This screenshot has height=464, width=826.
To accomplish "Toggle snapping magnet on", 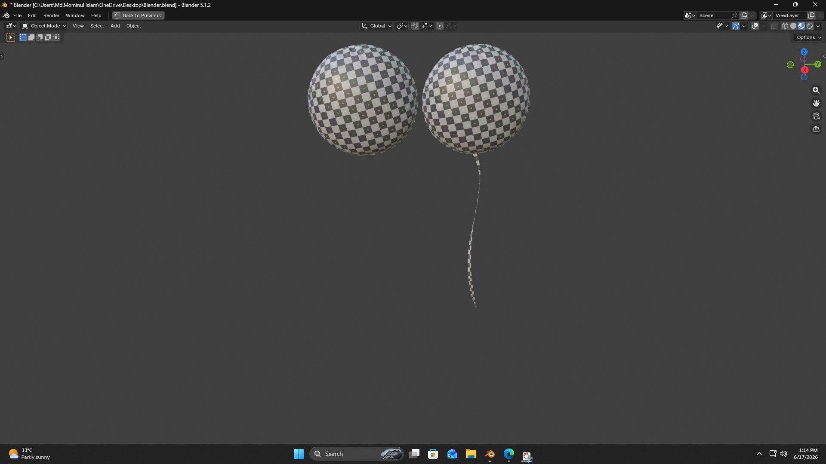I will tap(415, 26).
